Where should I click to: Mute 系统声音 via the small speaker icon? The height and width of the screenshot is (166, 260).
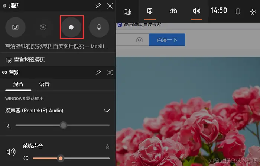(x=25, y=158)
